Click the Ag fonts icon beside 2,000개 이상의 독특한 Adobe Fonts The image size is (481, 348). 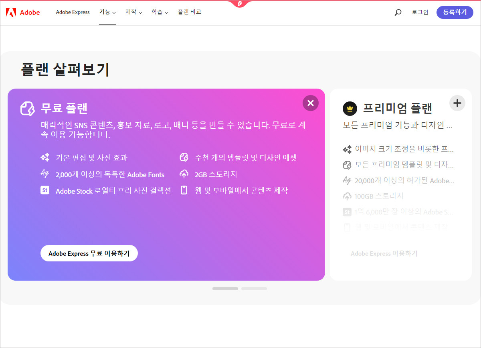pyautogui.click(x=45, y=174)
